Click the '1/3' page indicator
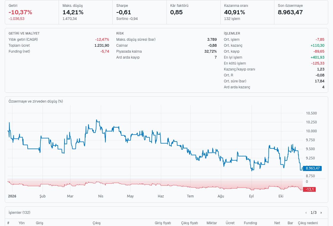 pyautogui.click(x=313, y=213)
